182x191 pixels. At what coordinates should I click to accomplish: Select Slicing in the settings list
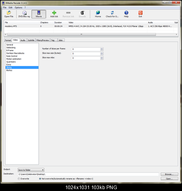(22, 67)
